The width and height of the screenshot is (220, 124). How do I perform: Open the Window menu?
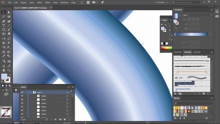64,2
